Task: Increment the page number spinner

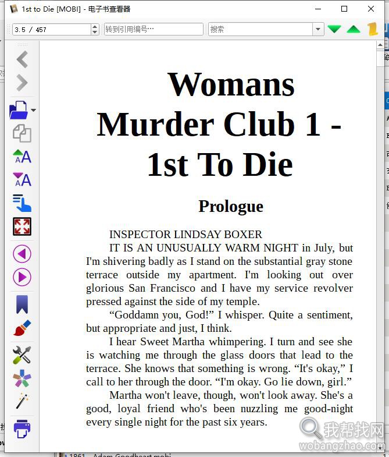Action: 95,27
